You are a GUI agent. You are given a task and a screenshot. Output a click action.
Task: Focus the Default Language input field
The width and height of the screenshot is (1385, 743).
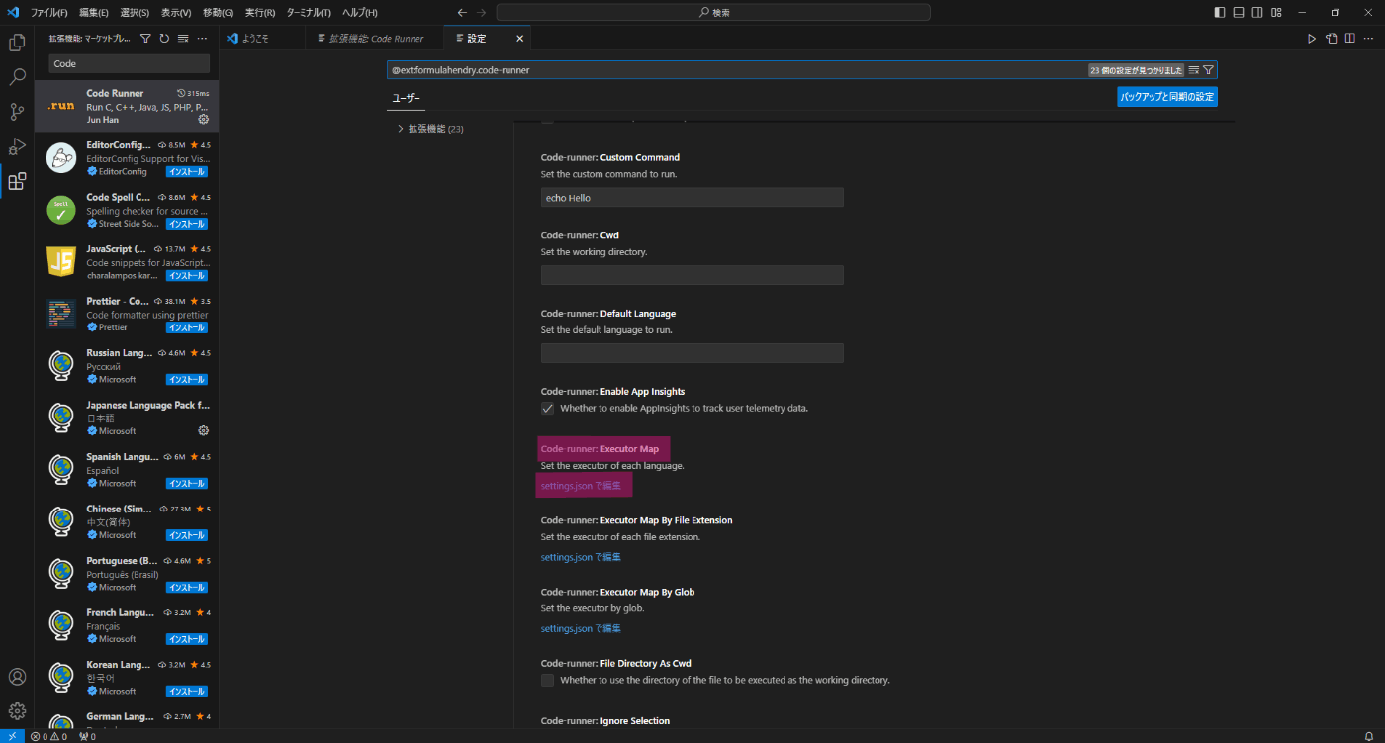692,353
